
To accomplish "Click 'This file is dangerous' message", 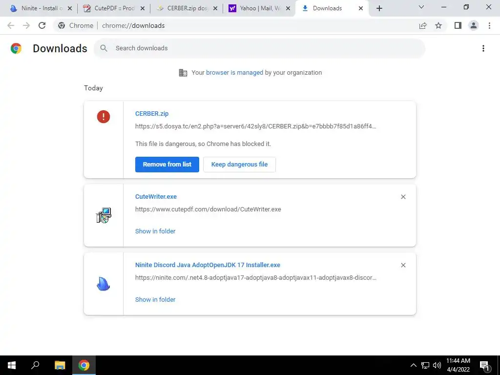I will pyautogui.click(x=203, y=144).
